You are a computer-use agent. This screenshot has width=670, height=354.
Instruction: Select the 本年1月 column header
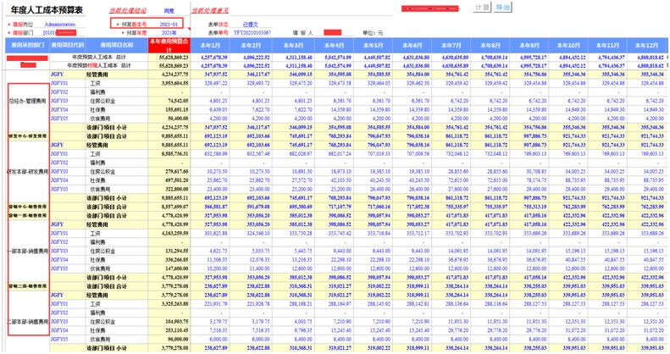point(210,45)
